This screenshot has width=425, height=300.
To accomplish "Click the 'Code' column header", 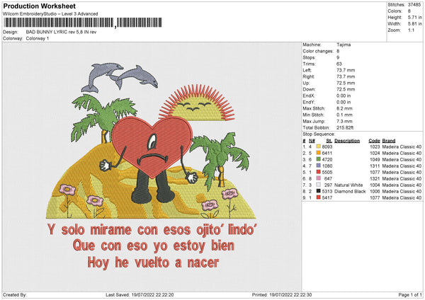I will click(374, 141).
